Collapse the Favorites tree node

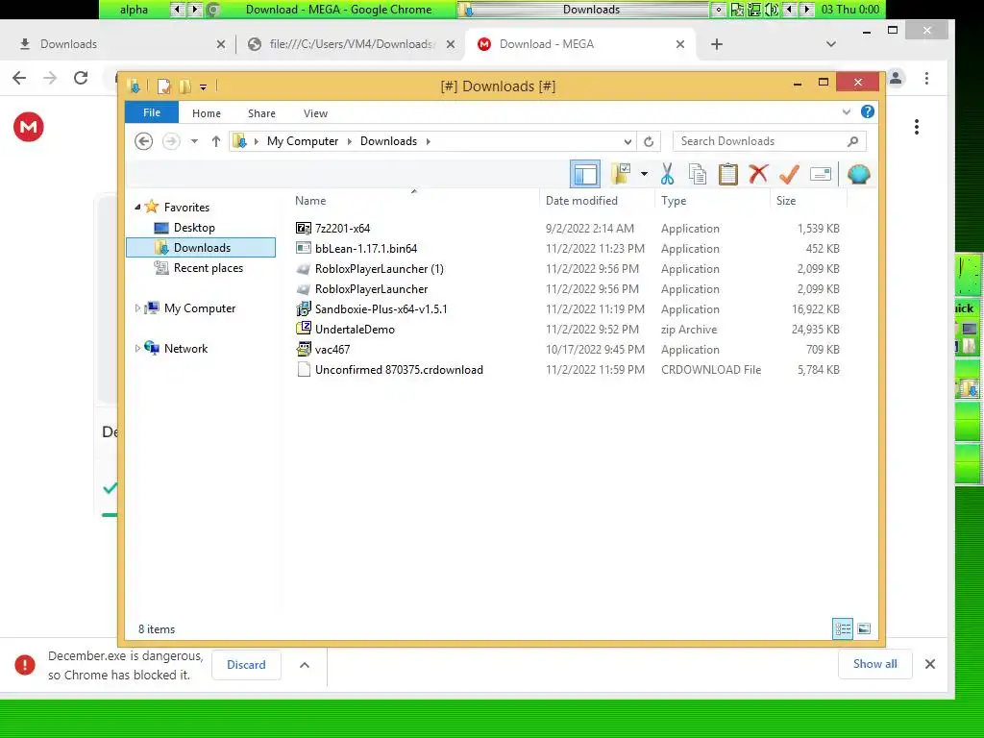(x=137, y=208)
